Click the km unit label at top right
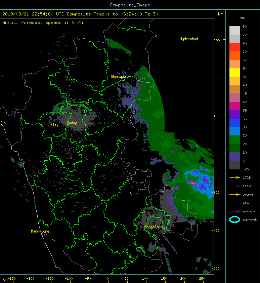 pyautogui.click(x=220, y=14)
